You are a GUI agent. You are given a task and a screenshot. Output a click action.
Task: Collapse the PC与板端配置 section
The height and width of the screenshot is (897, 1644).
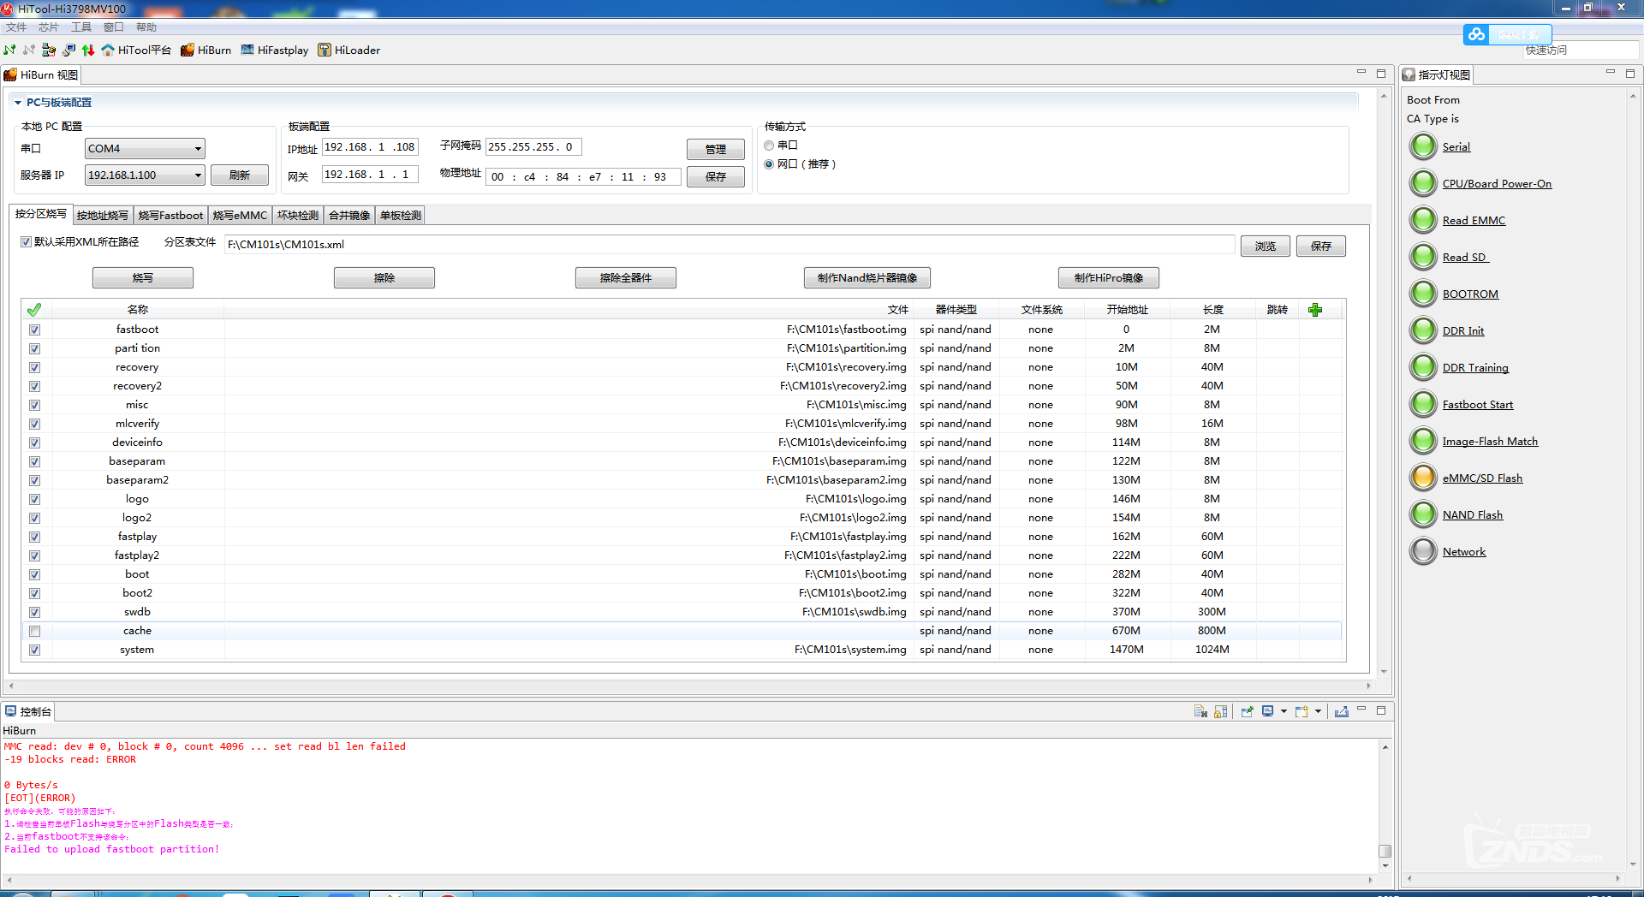pos(18,103)
